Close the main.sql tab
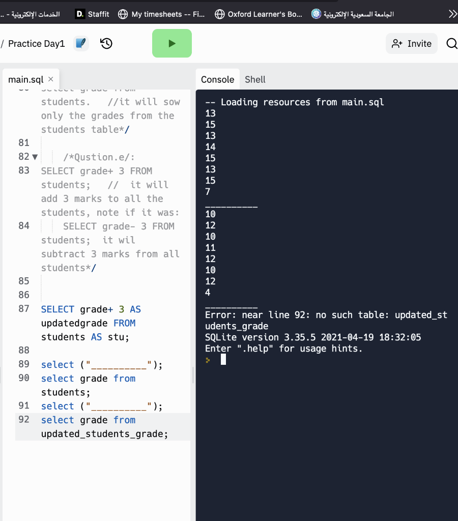Image resolution: width=458 pixels, height=521 pixels. click(51, 79)
